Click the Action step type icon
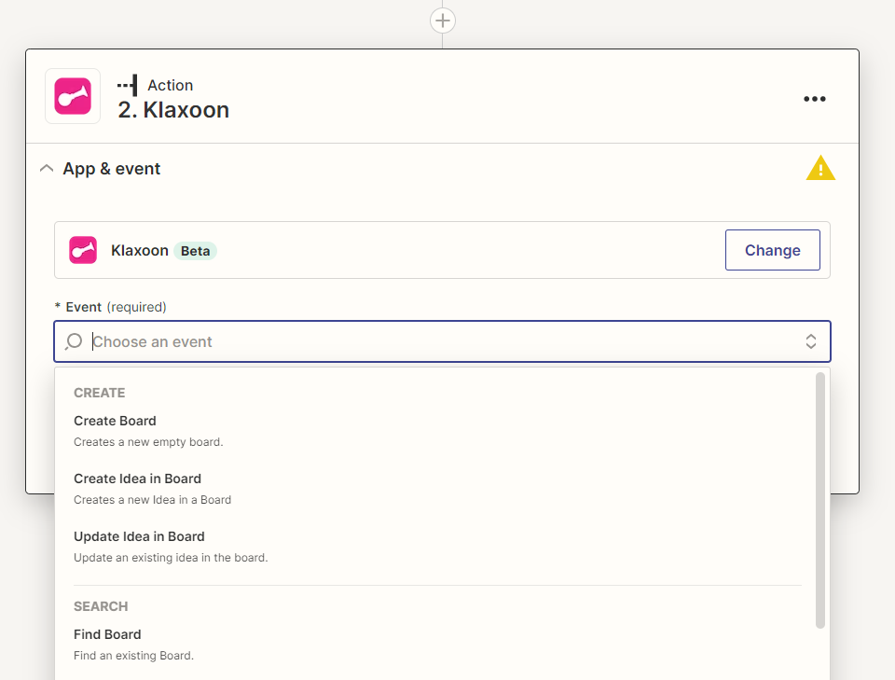Image resolution: width=895 pixels, height=680 pixels. point(127,85)
